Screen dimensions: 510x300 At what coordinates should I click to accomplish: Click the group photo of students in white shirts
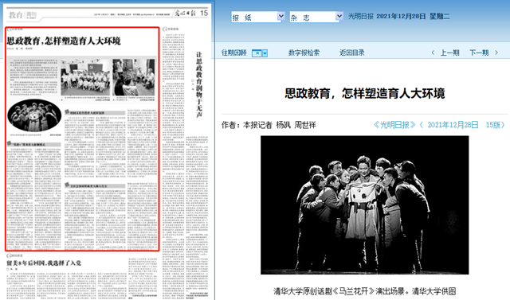click(x=85, y=77)
